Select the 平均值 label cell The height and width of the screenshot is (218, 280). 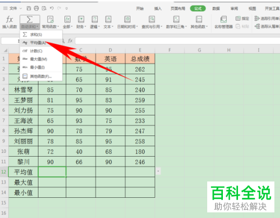tap(24, 172)
